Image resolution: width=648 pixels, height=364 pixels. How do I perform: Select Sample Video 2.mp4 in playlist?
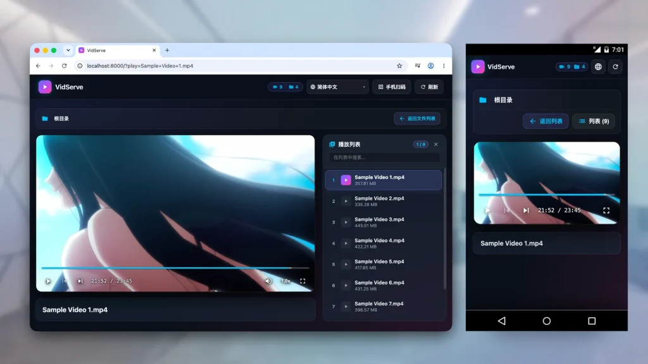click(383, 201)
